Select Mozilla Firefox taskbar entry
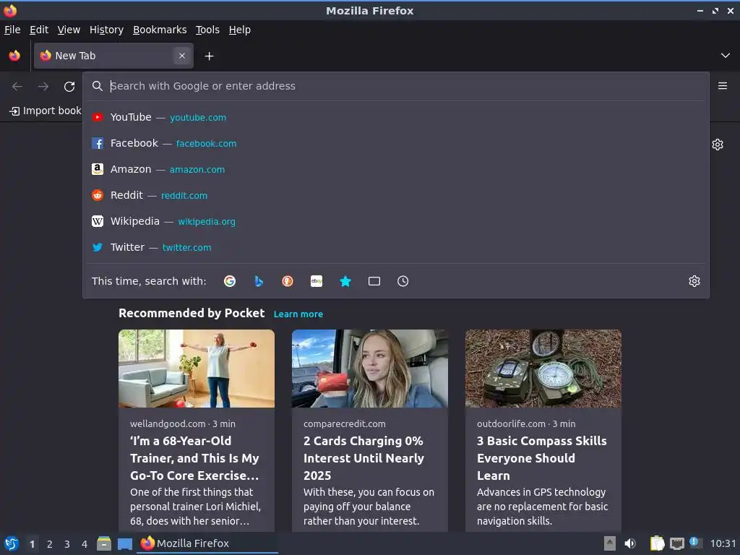The image size is (740, 555). tap(207, 543)
